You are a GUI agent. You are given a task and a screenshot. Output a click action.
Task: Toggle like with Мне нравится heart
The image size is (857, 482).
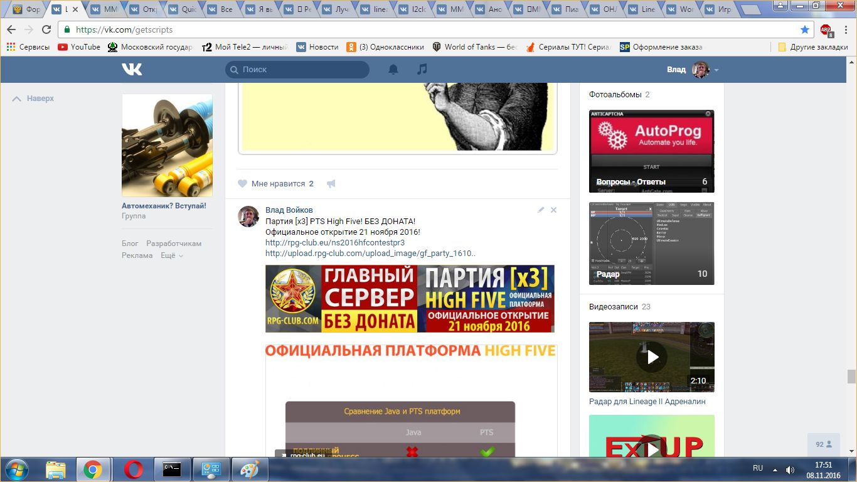point(243,184)
